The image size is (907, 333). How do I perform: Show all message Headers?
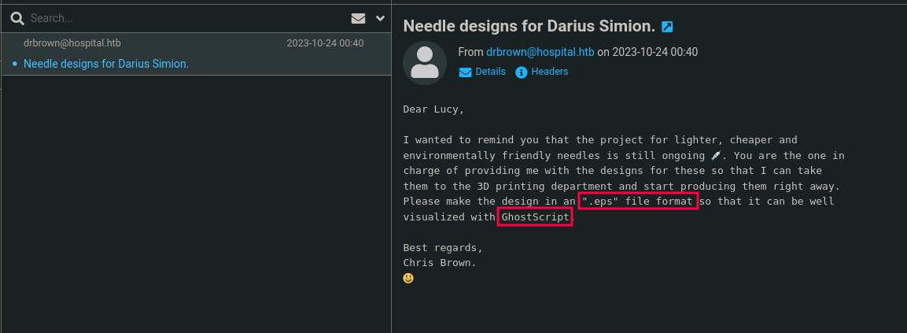pyautogui.click(x=549, y=72)
